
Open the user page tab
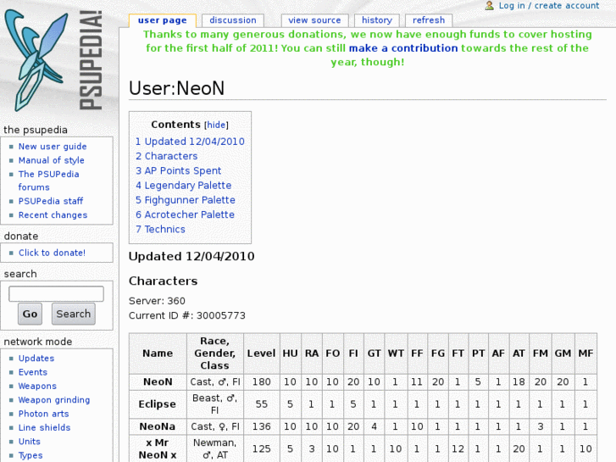click(162, 20)
